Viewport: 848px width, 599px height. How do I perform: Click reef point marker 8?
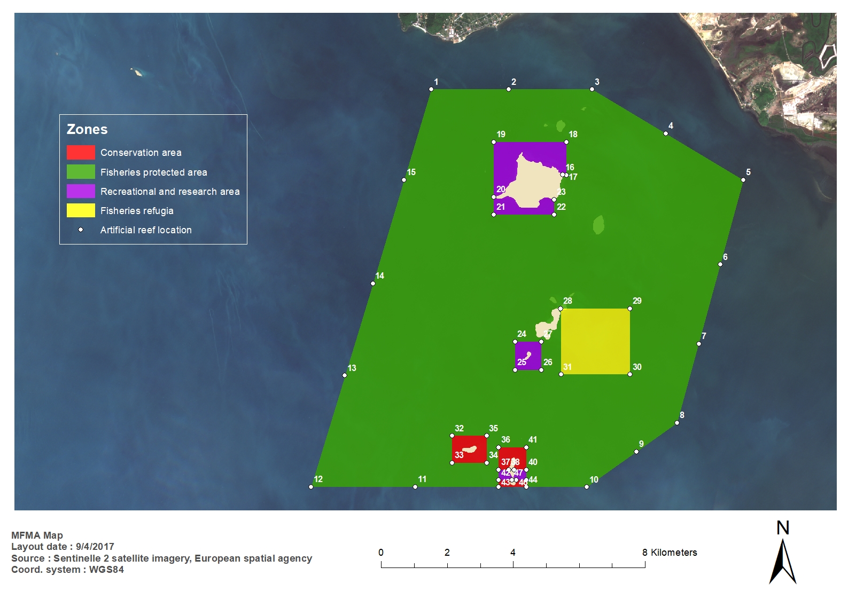[x=677, y=423]
